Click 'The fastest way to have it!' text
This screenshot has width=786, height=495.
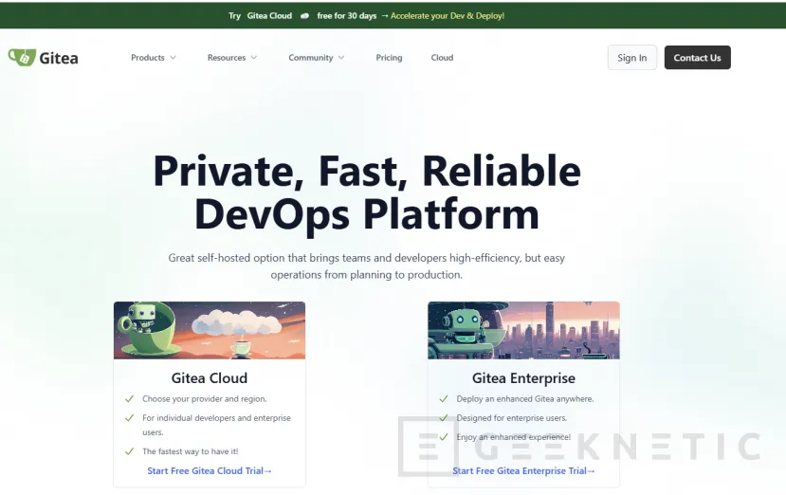pyautogui.click(x=191, y=452)
